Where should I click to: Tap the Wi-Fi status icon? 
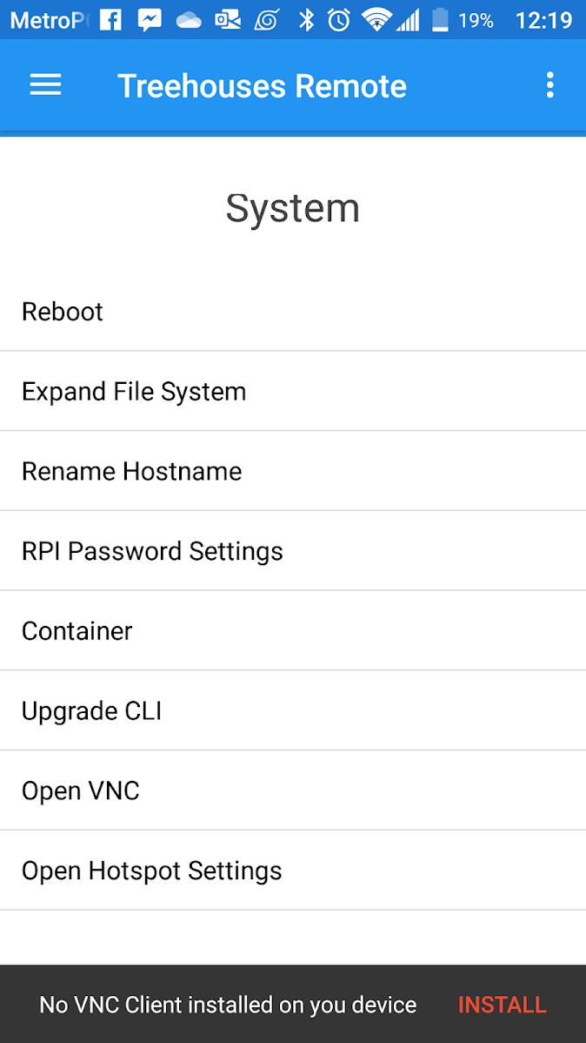pyautogui.click(x=376, y=19)
